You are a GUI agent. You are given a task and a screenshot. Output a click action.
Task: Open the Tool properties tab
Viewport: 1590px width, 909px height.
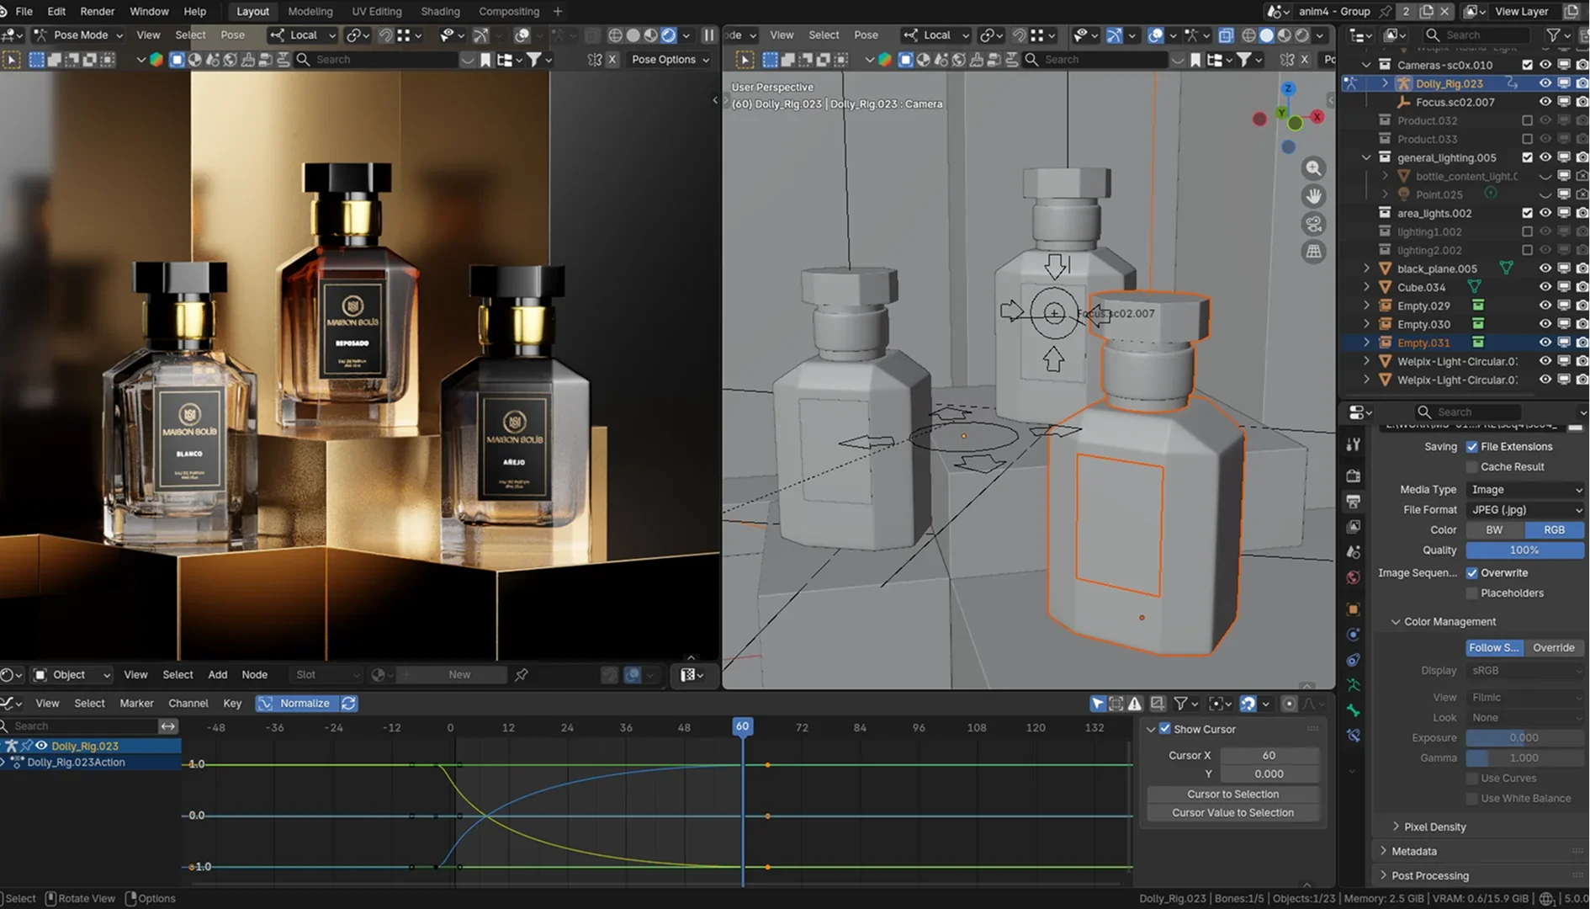click(1353, 444)
